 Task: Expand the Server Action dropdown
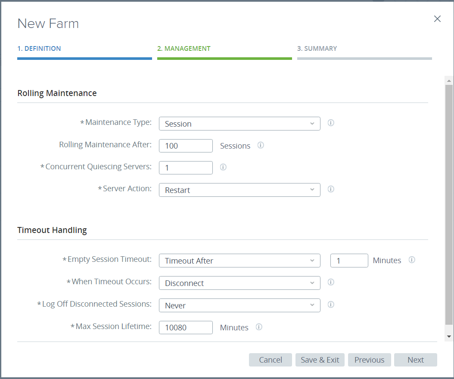coord(239,190)
